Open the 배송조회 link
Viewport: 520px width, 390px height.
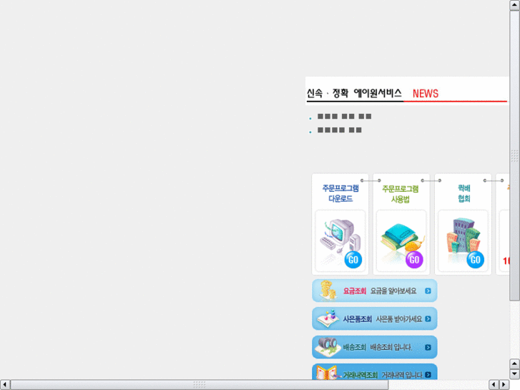coord(355,347)
